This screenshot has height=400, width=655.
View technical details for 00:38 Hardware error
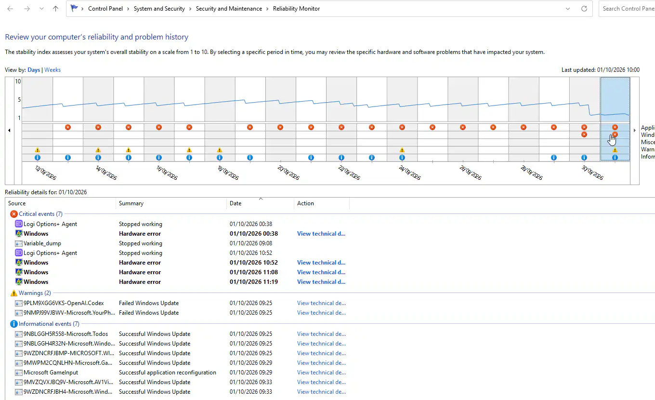[321, 234]
